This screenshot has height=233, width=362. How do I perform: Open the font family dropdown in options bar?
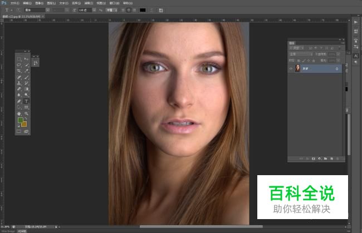click(x=35, y=10)
